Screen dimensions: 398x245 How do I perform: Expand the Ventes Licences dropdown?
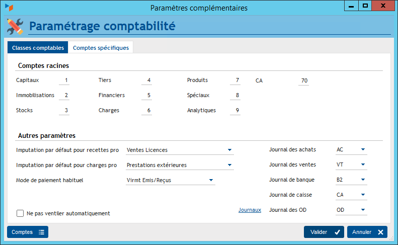coord(230,150)
